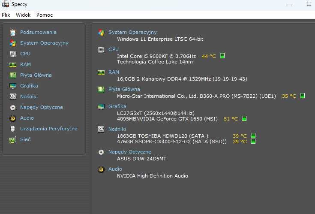Open the Pomoc menu
Image resolution: width=315 pixels, height=214 pixels.
coord(45,15)
